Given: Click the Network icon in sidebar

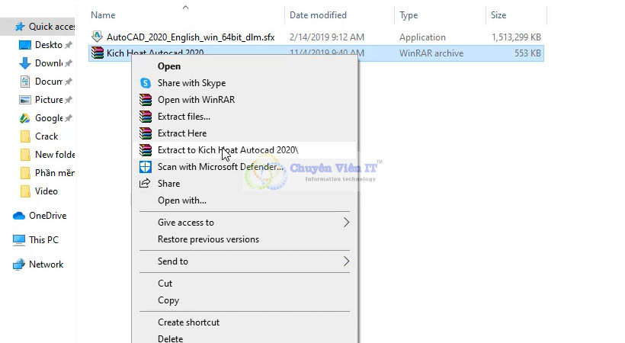Looking at the screenshot, I should pos(19,264).
